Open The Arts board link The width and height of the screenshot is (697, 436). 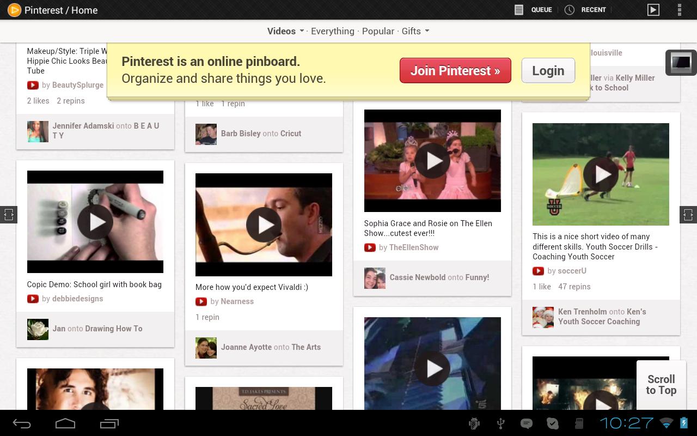pos(306,347)
